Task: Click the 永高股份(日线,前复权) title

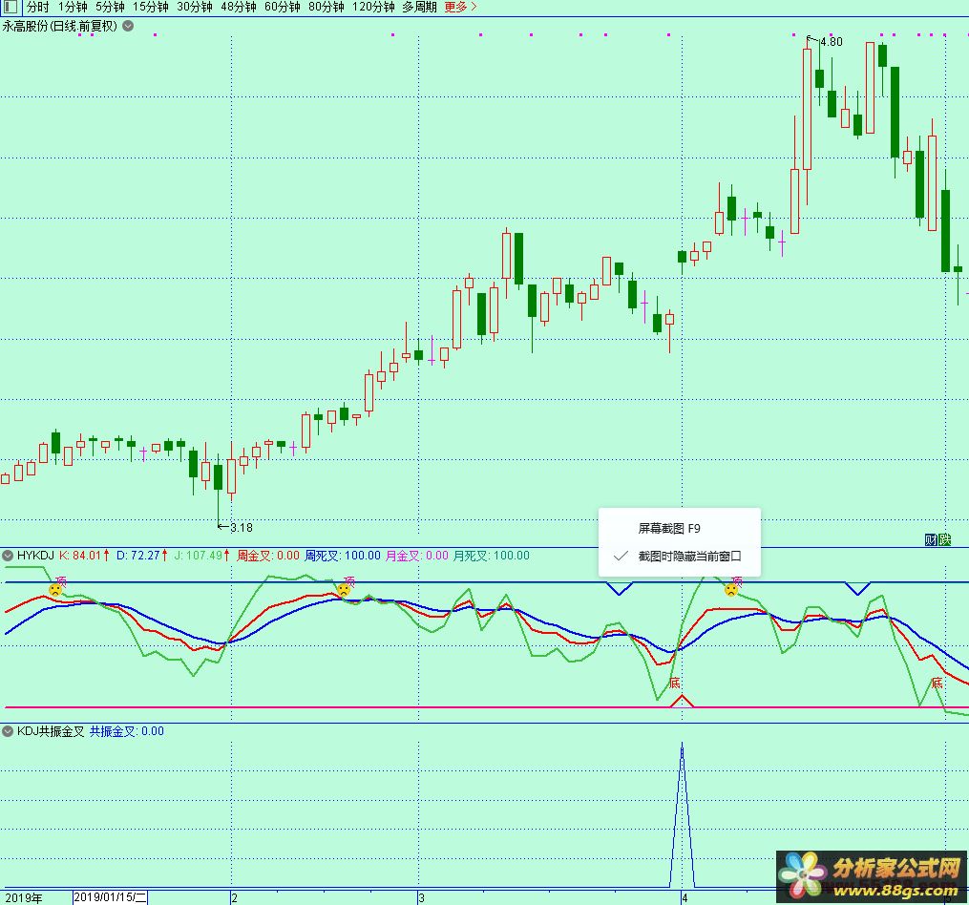Action: 60,26
